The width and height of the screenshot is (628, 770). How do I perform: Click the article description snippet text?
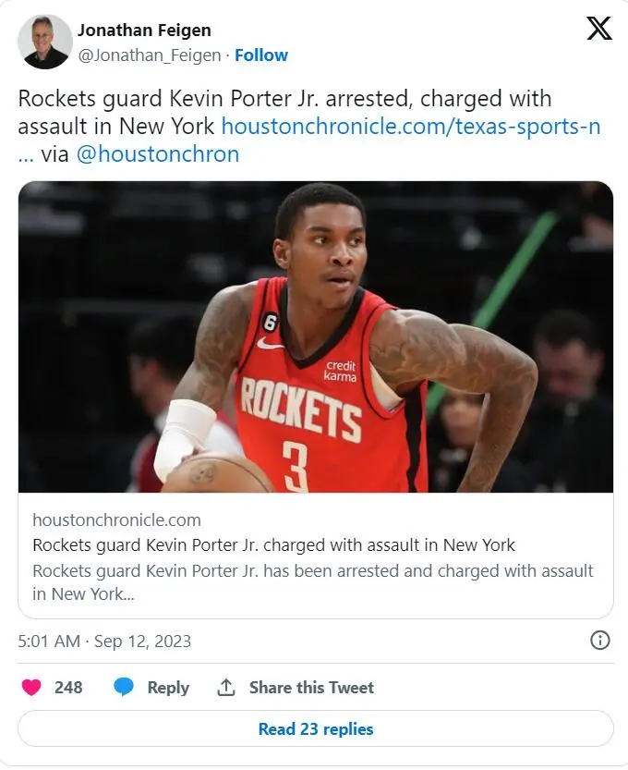pos(313,582)
